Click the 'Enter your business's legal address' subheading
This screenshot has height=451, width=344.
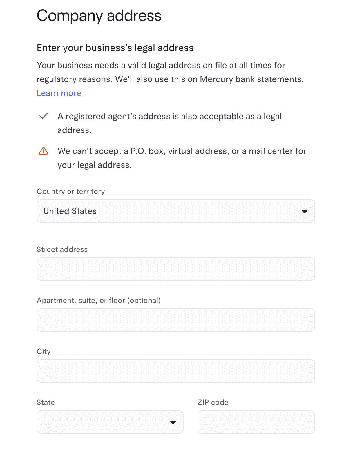click(115, 48)
